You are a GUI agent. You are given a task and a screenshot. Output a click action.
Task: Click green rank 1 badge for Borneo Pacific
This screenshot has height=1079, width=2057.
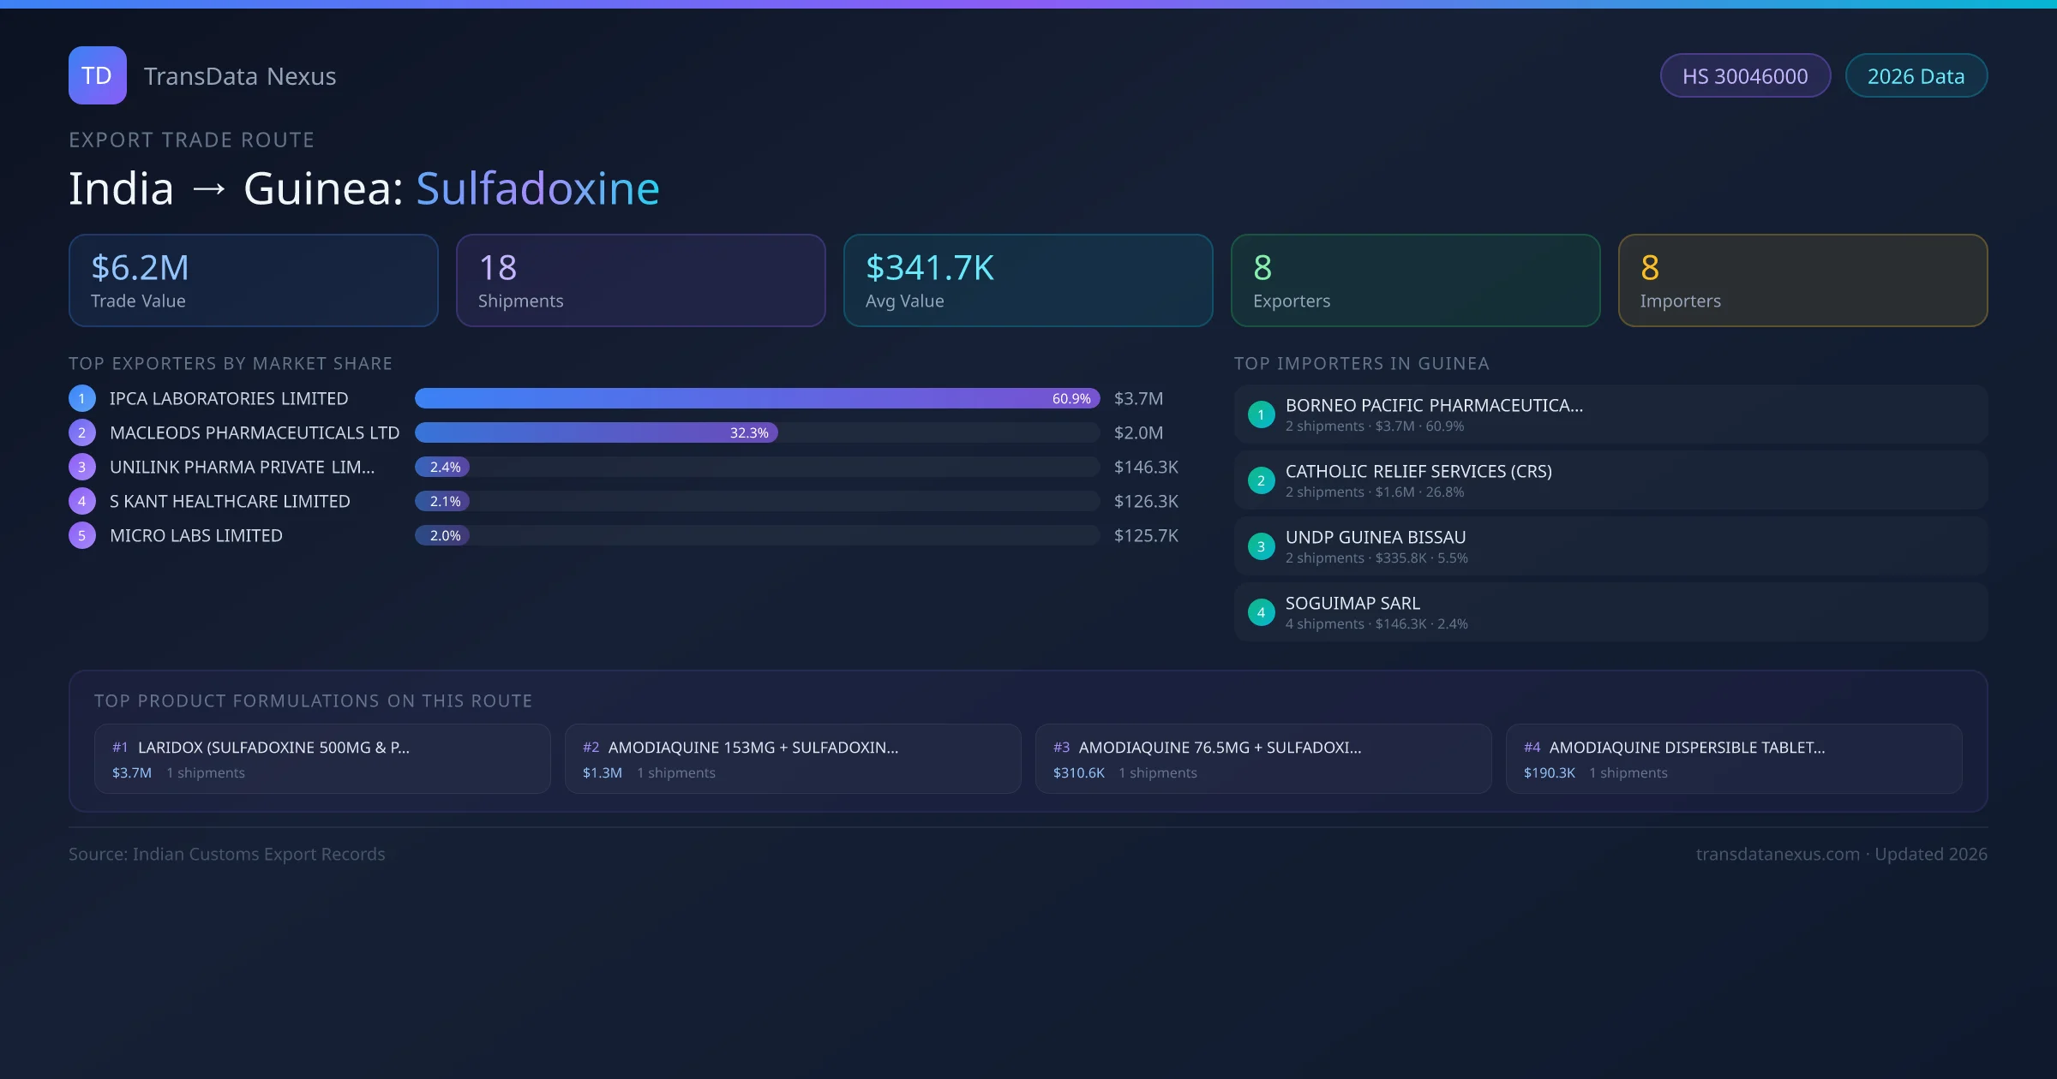click(1261, 414)
